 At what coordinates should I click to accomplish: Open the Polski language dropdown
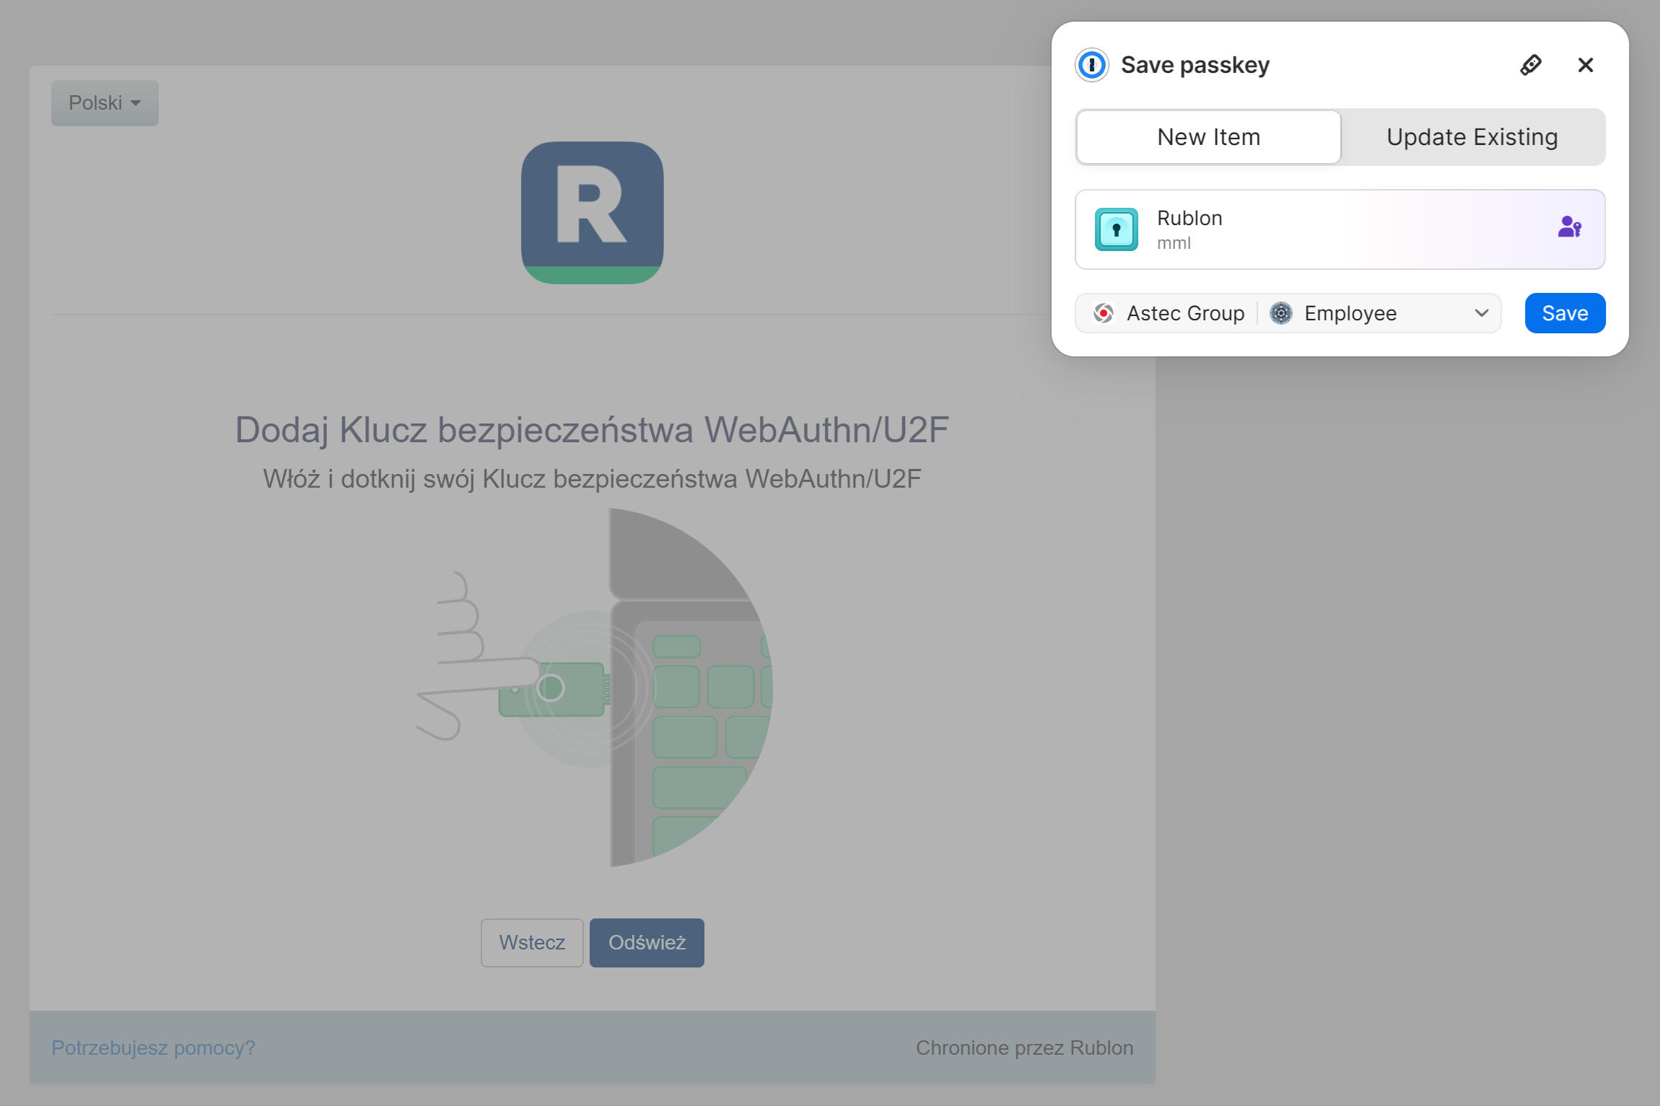click(x=105, y=102)
